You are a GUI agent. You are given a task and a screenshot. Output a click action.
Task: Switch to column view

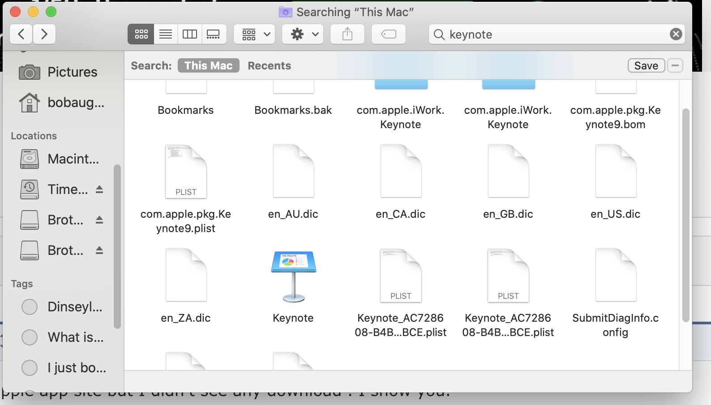pos(190,34)
